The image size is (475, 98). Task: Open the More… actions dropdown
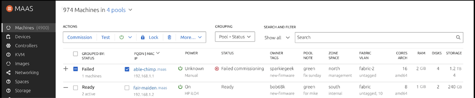191,37
